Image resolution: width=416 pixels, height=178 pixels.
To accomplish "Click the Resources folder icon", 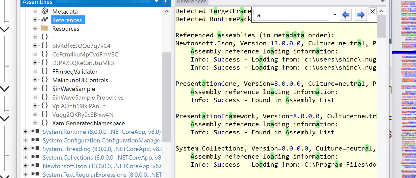I will tap(45, 28).
